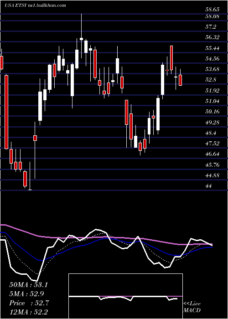This screenshot has height=319, width=228.
Task: Click the 44.88 price axis label
Action: coord(212,175)
